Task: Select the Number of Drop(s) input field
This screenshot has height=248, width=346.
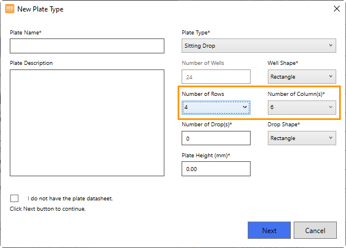Action: pyautogui.click(x=216, y=138)
